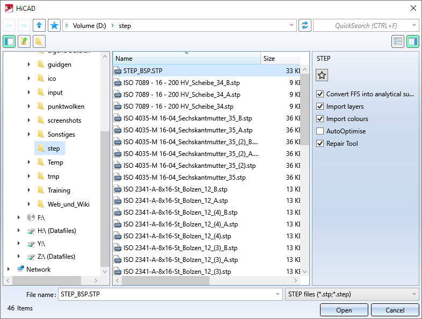Image resolution: width=422 pixels, height=319 pixels.
Task: Expand the Network tree node
Action: [x=9, y=270]
